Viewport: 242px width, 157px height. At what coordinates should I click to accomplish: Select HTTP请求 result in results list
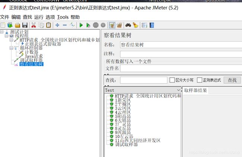pos(148,96)
